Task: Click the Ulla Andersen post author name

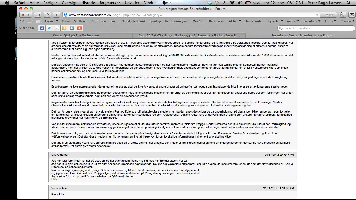Action: point(60,155)
